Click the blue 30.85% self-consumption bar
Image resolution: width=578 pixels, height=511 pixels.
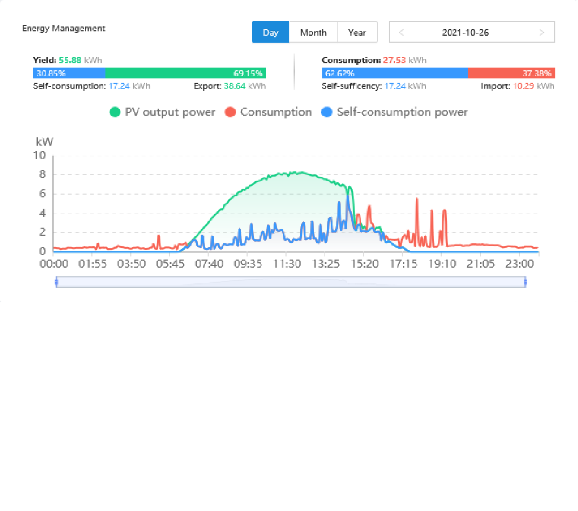[69, 74]
